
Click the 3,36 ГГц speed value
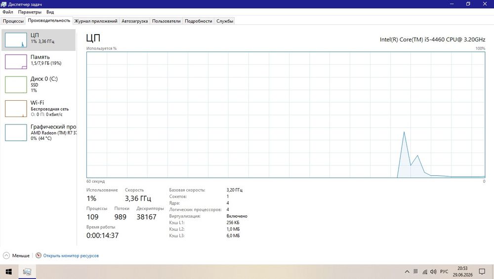pyautogui.click(x=138, y=199)
